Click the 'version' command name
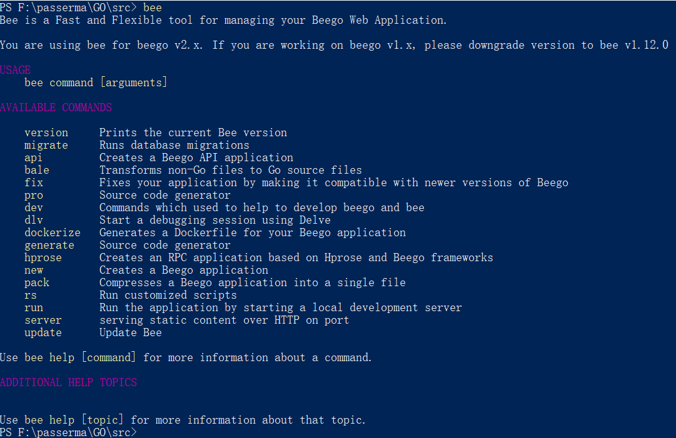Image resolution: width=676 pixels, height=438 pixels. tap(46, 132)
